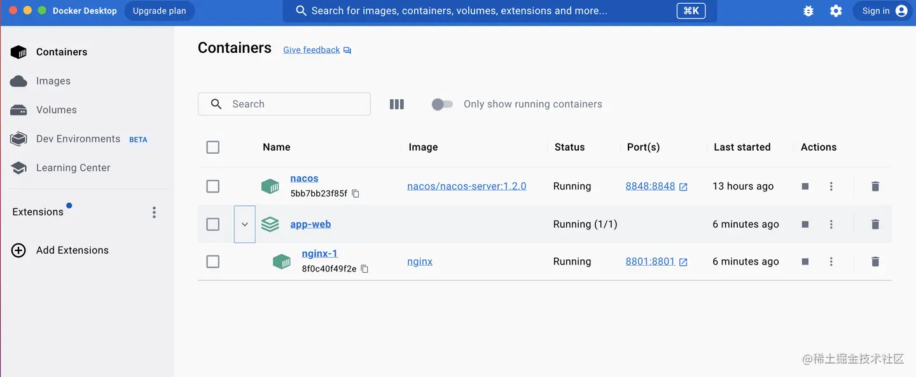Screen dimensions: 916x377
Task: Delete the app-web stack
Action: [875, 224]
